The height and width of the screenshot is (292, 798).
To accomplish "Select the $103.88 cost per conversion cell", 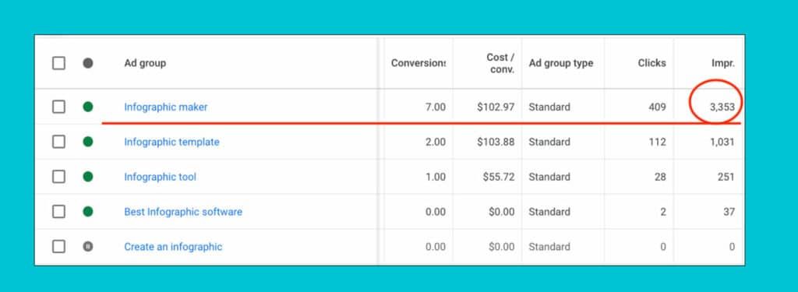I will [496, 142].
